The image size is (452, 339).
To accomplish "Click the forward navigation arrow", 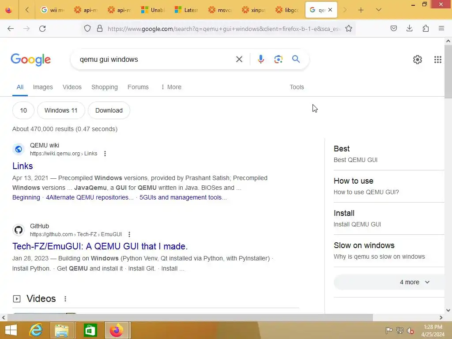I will pos(26,29).
